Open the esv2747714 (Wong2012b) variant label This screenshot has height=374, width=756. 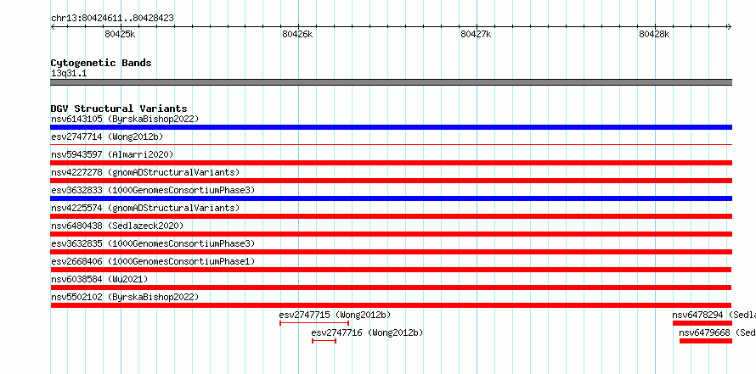[107, 137]
